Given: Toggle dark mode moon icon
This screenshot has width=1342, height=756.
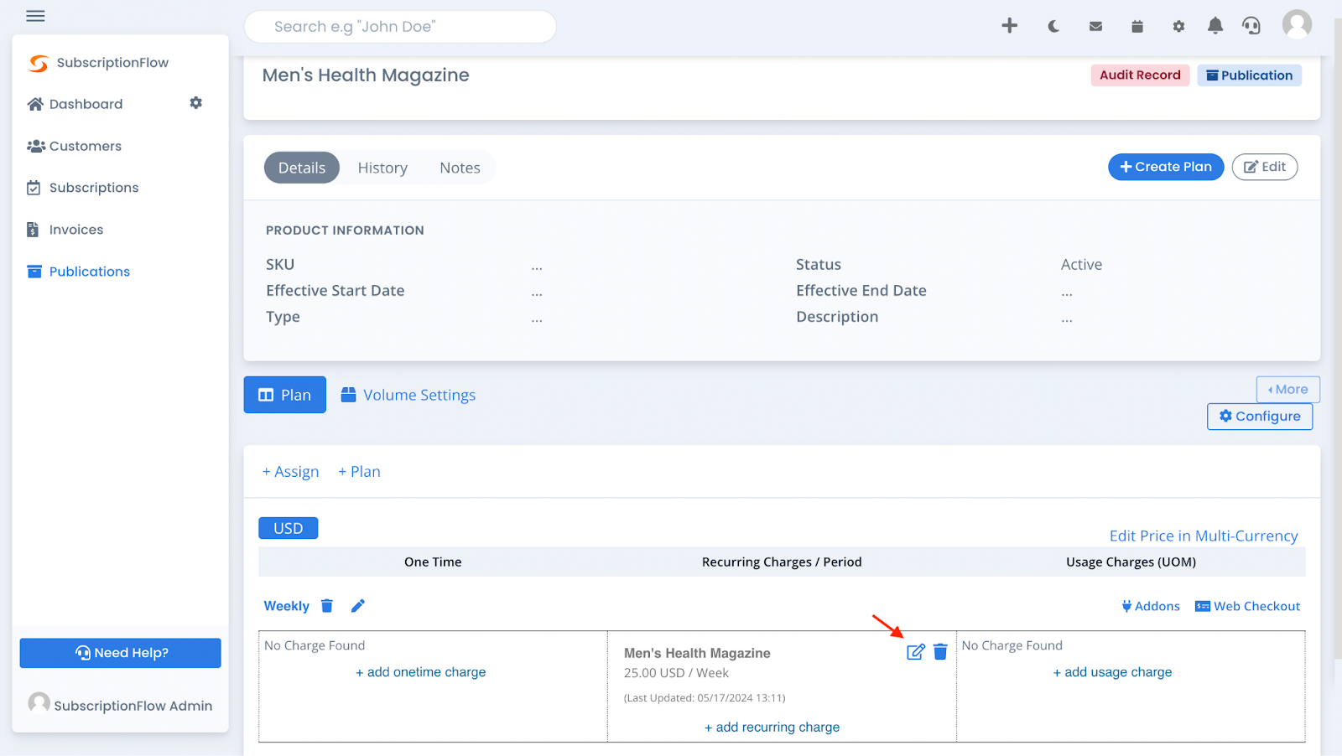Looking at the screenshot, I should click(x=1053, y=27).
